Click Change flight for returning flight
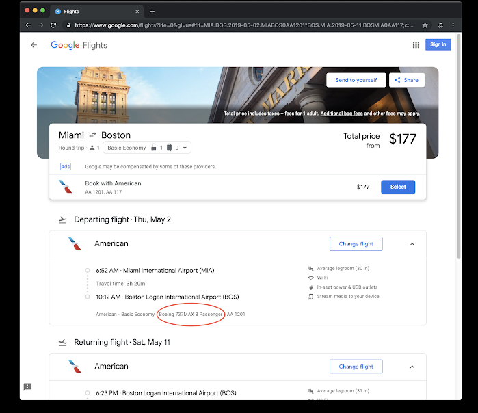Viewport: 478px width, 413px height. point(356,367)
